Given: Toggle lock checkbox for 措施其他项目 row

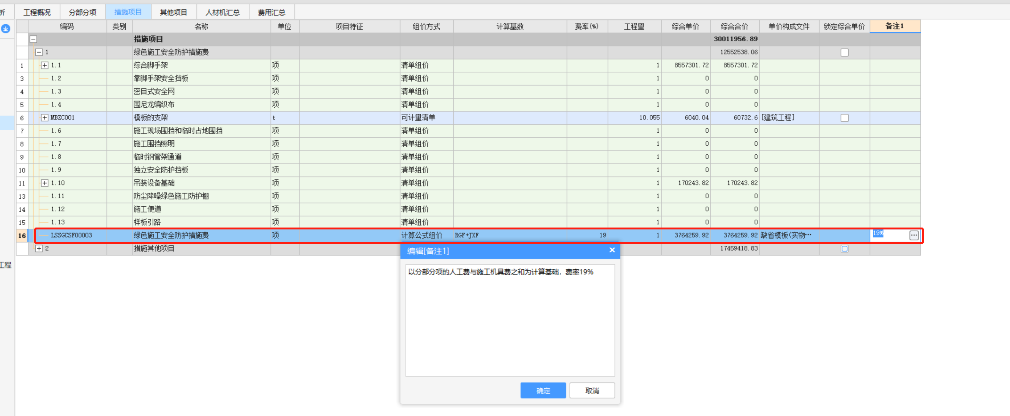Looking at the screenshot, I should click(x=844, y=249).
